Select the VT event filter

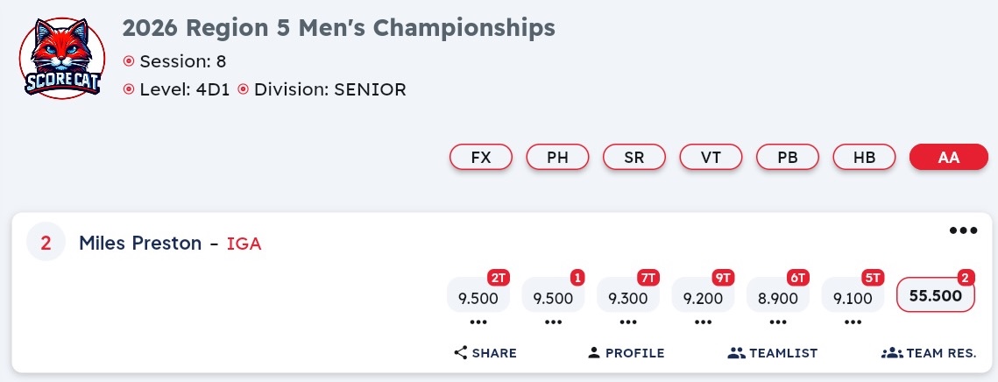(x=711, y=158)
